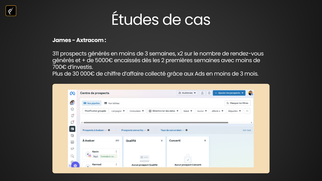Switch to the Vue pipeline tab
Image resolution: width=322 pixels, height=181 pixels.
pyautogui.click(x=92, y=103)
